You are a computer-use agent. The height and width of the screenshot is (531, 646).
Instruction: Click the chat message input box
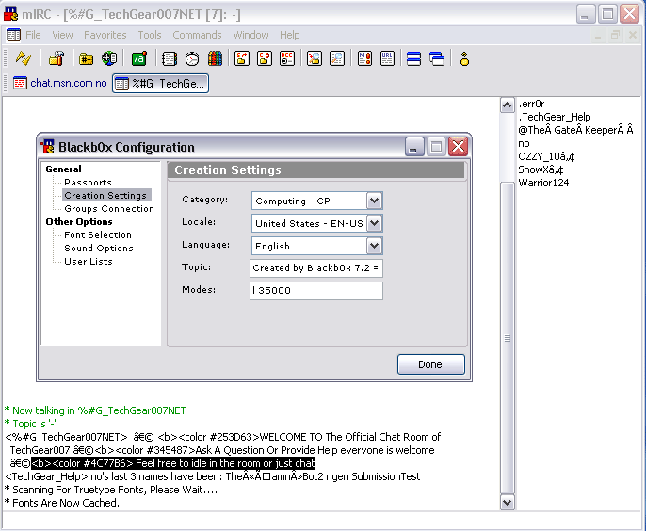321,522
